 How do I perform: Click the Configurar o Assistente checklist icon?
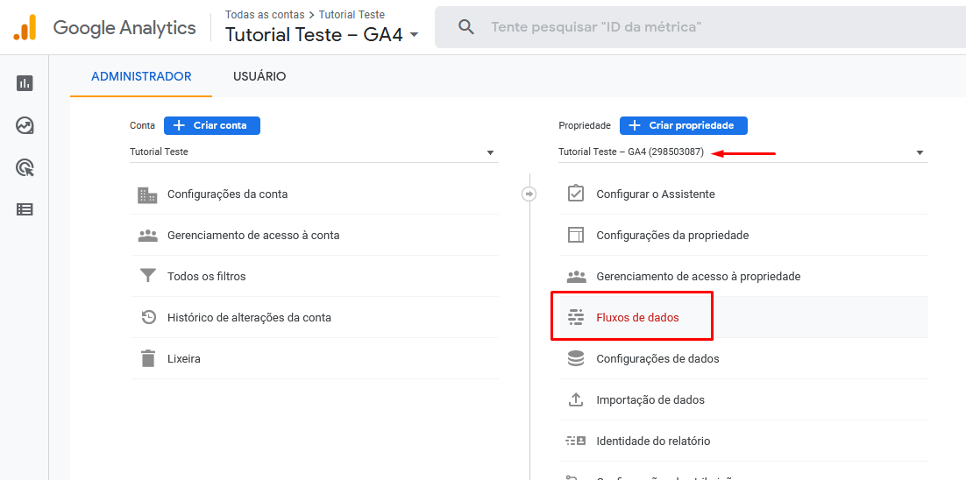point(575,194)
